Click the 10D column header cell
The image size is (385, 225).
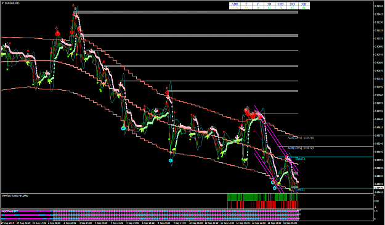pyautogui.click(x=281, y=4)
